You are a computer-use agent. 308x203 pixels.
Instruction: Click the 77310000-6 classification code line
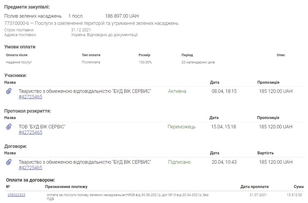[91, 24]
